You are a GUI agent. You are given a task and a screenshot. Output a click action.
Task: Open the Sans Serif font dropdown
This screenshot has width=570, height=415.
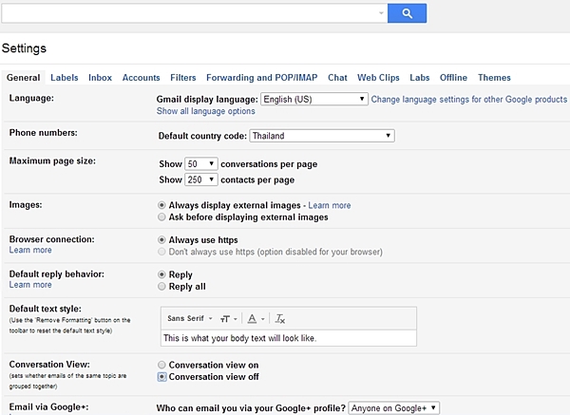point(189,318)
